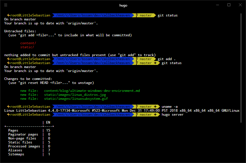Click the yellow master segment before git add
Screen dimensions: 246x163
[x=146, y=59]
